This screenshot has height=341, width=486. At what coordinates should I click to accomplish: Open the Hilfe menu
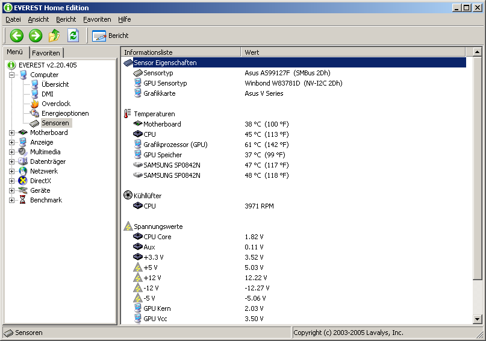click(125, 19)
